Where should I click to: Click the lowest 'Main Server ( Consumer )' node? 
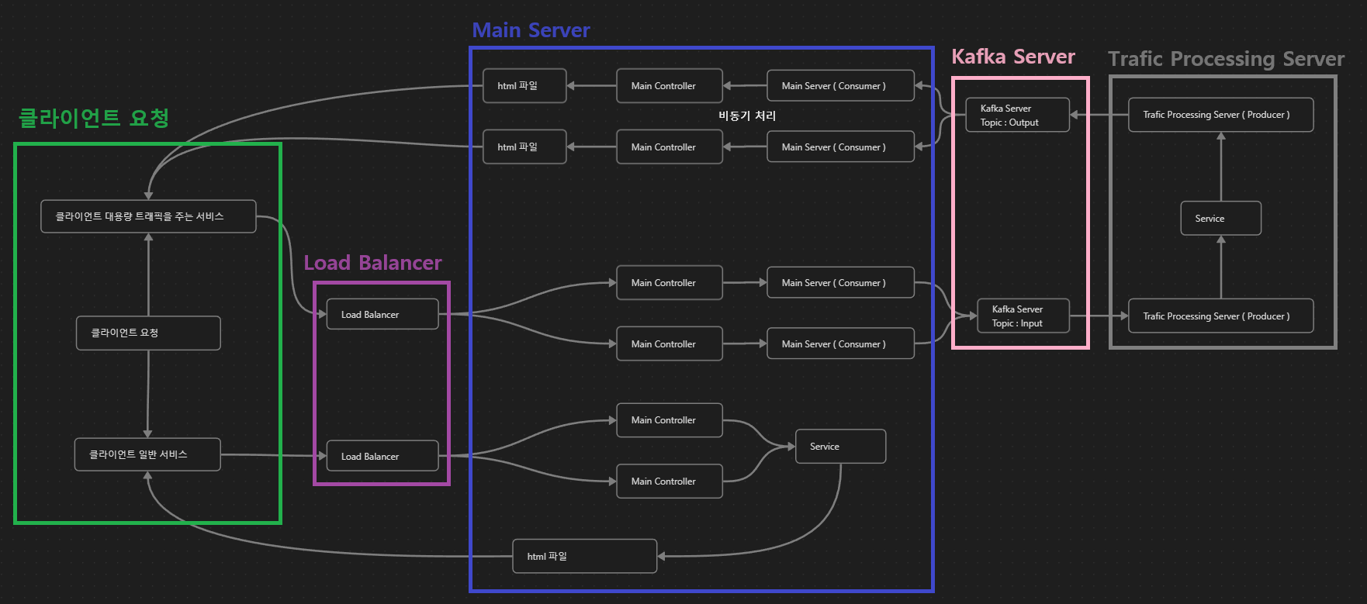pyautogui.click(x=841, y=343)
